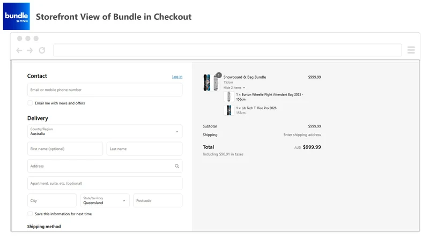
Task: Click the Snowboard & Bag Bundle thumbnail
Action: click(x=211, y=82)
